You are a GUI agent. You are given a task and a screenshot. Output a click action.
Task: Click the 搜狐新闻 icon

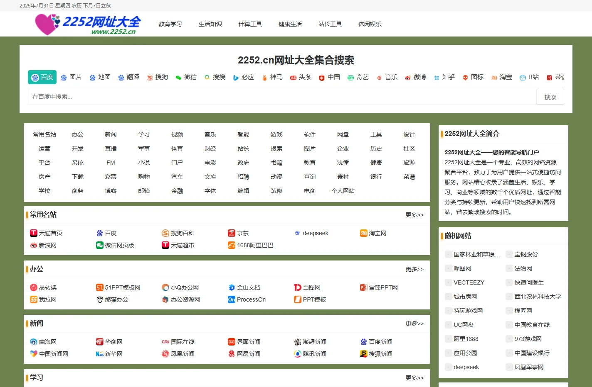364,354
